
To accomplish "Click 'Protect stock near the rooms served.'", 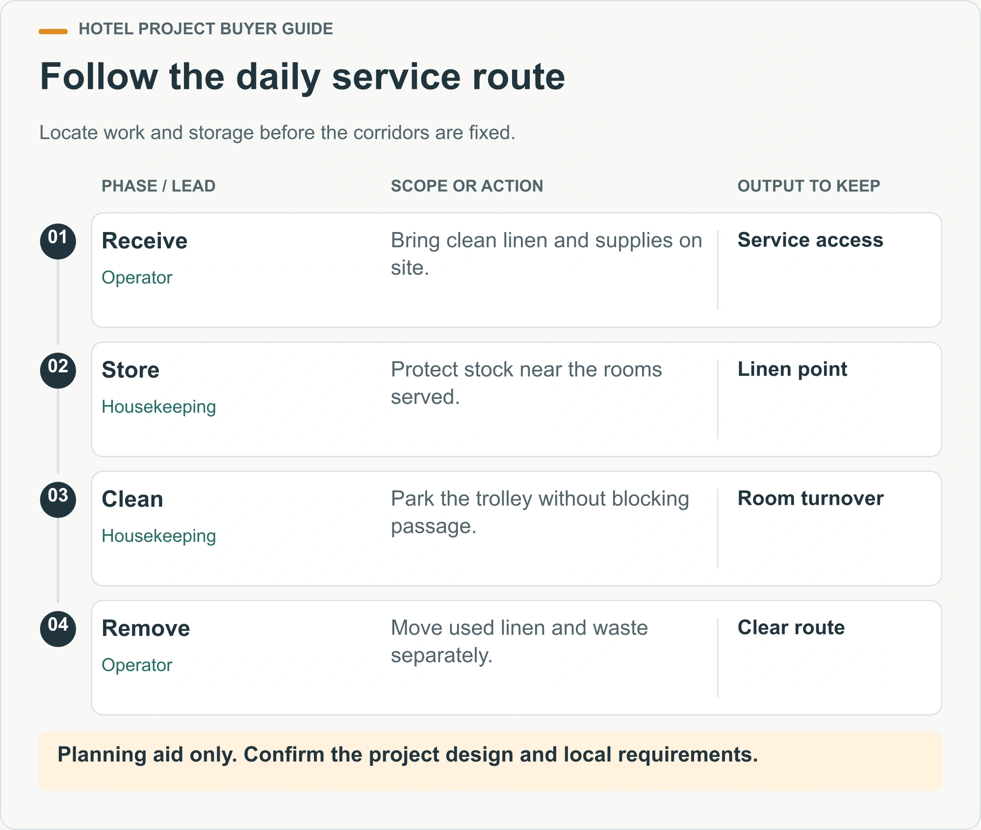I will (526, 383).
